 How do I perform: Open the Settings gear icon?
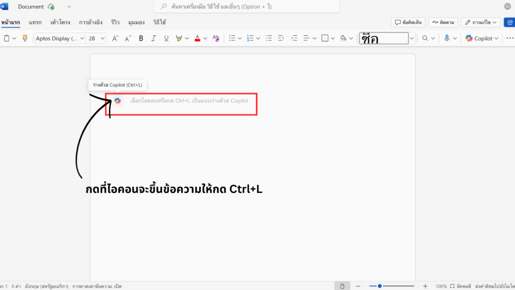507,7
